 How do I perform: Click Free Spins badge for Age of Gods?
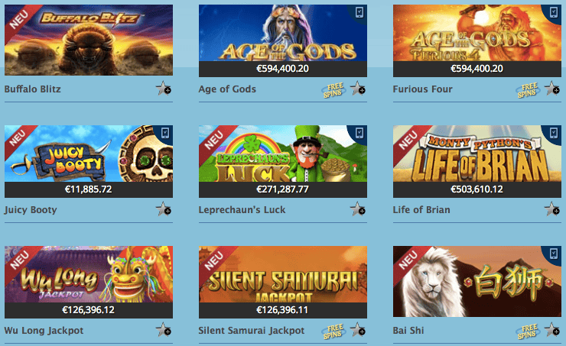coord(333,90)
